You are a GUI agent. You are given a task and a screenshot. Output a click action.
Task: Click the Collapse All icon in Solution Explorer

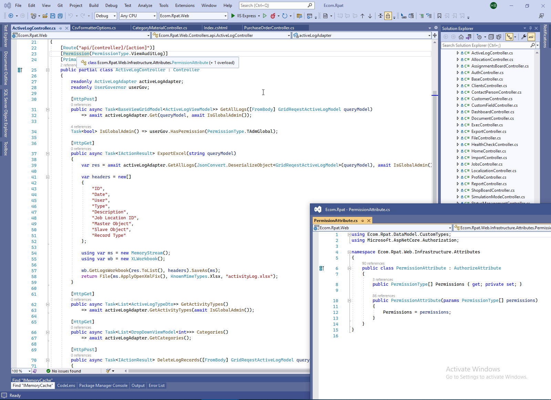(491, 37)
